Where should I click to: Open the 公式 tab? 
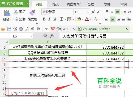(x=91, y=4)
